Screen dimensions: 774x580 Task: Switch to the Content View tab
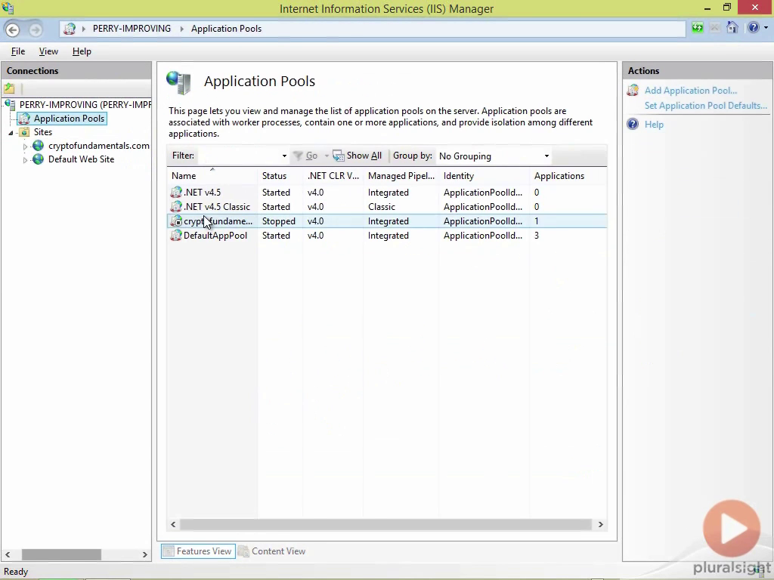tap(272, 551)
